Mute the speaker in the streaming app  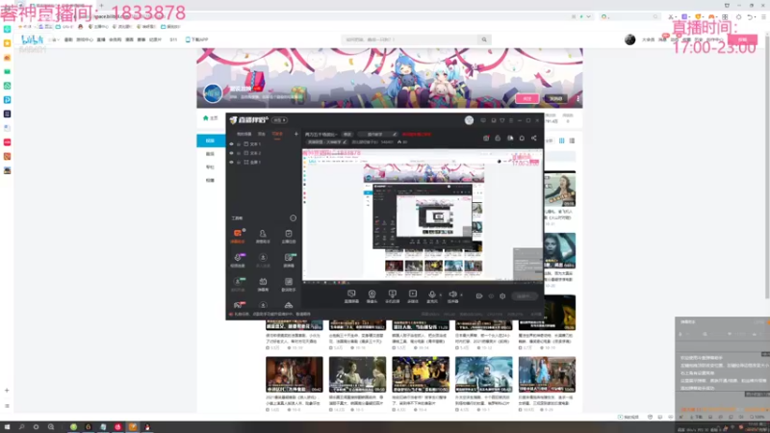point(452,296)
